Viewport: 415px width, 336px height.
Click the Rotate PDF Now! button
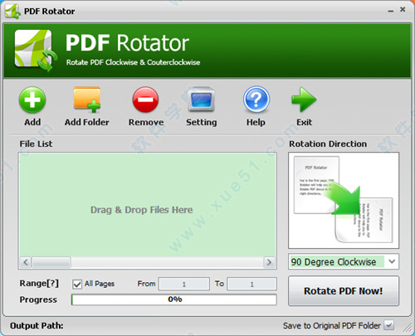pyautogui.click(x=344, y=290)
